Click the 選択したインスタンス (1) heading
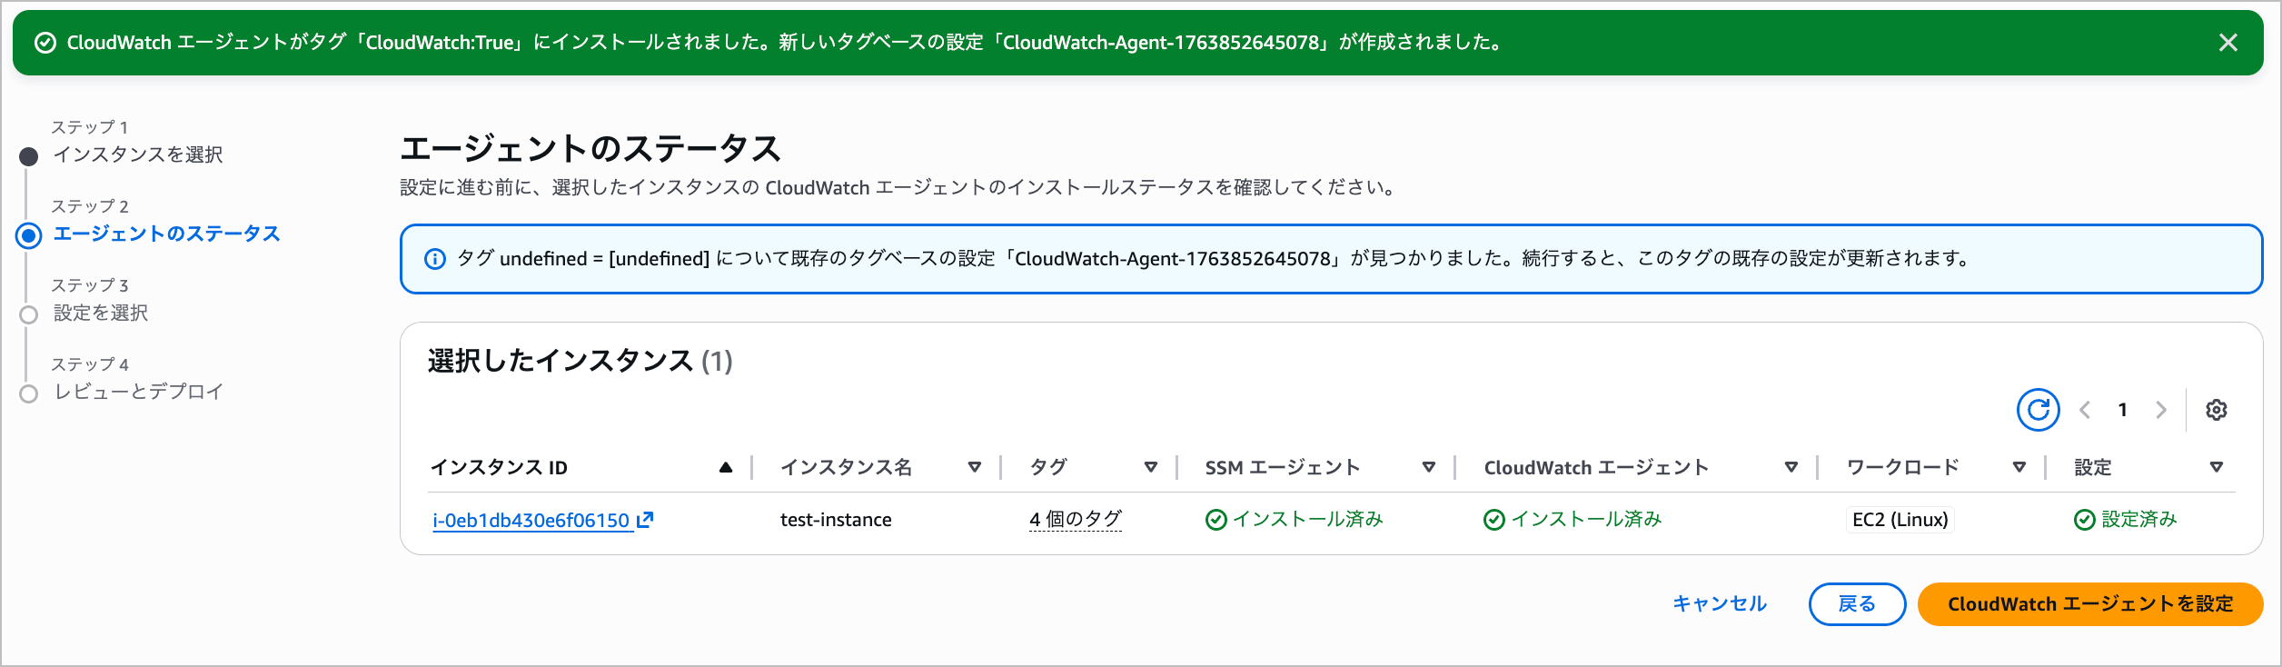2282x667 pixels. click(580, 362)
